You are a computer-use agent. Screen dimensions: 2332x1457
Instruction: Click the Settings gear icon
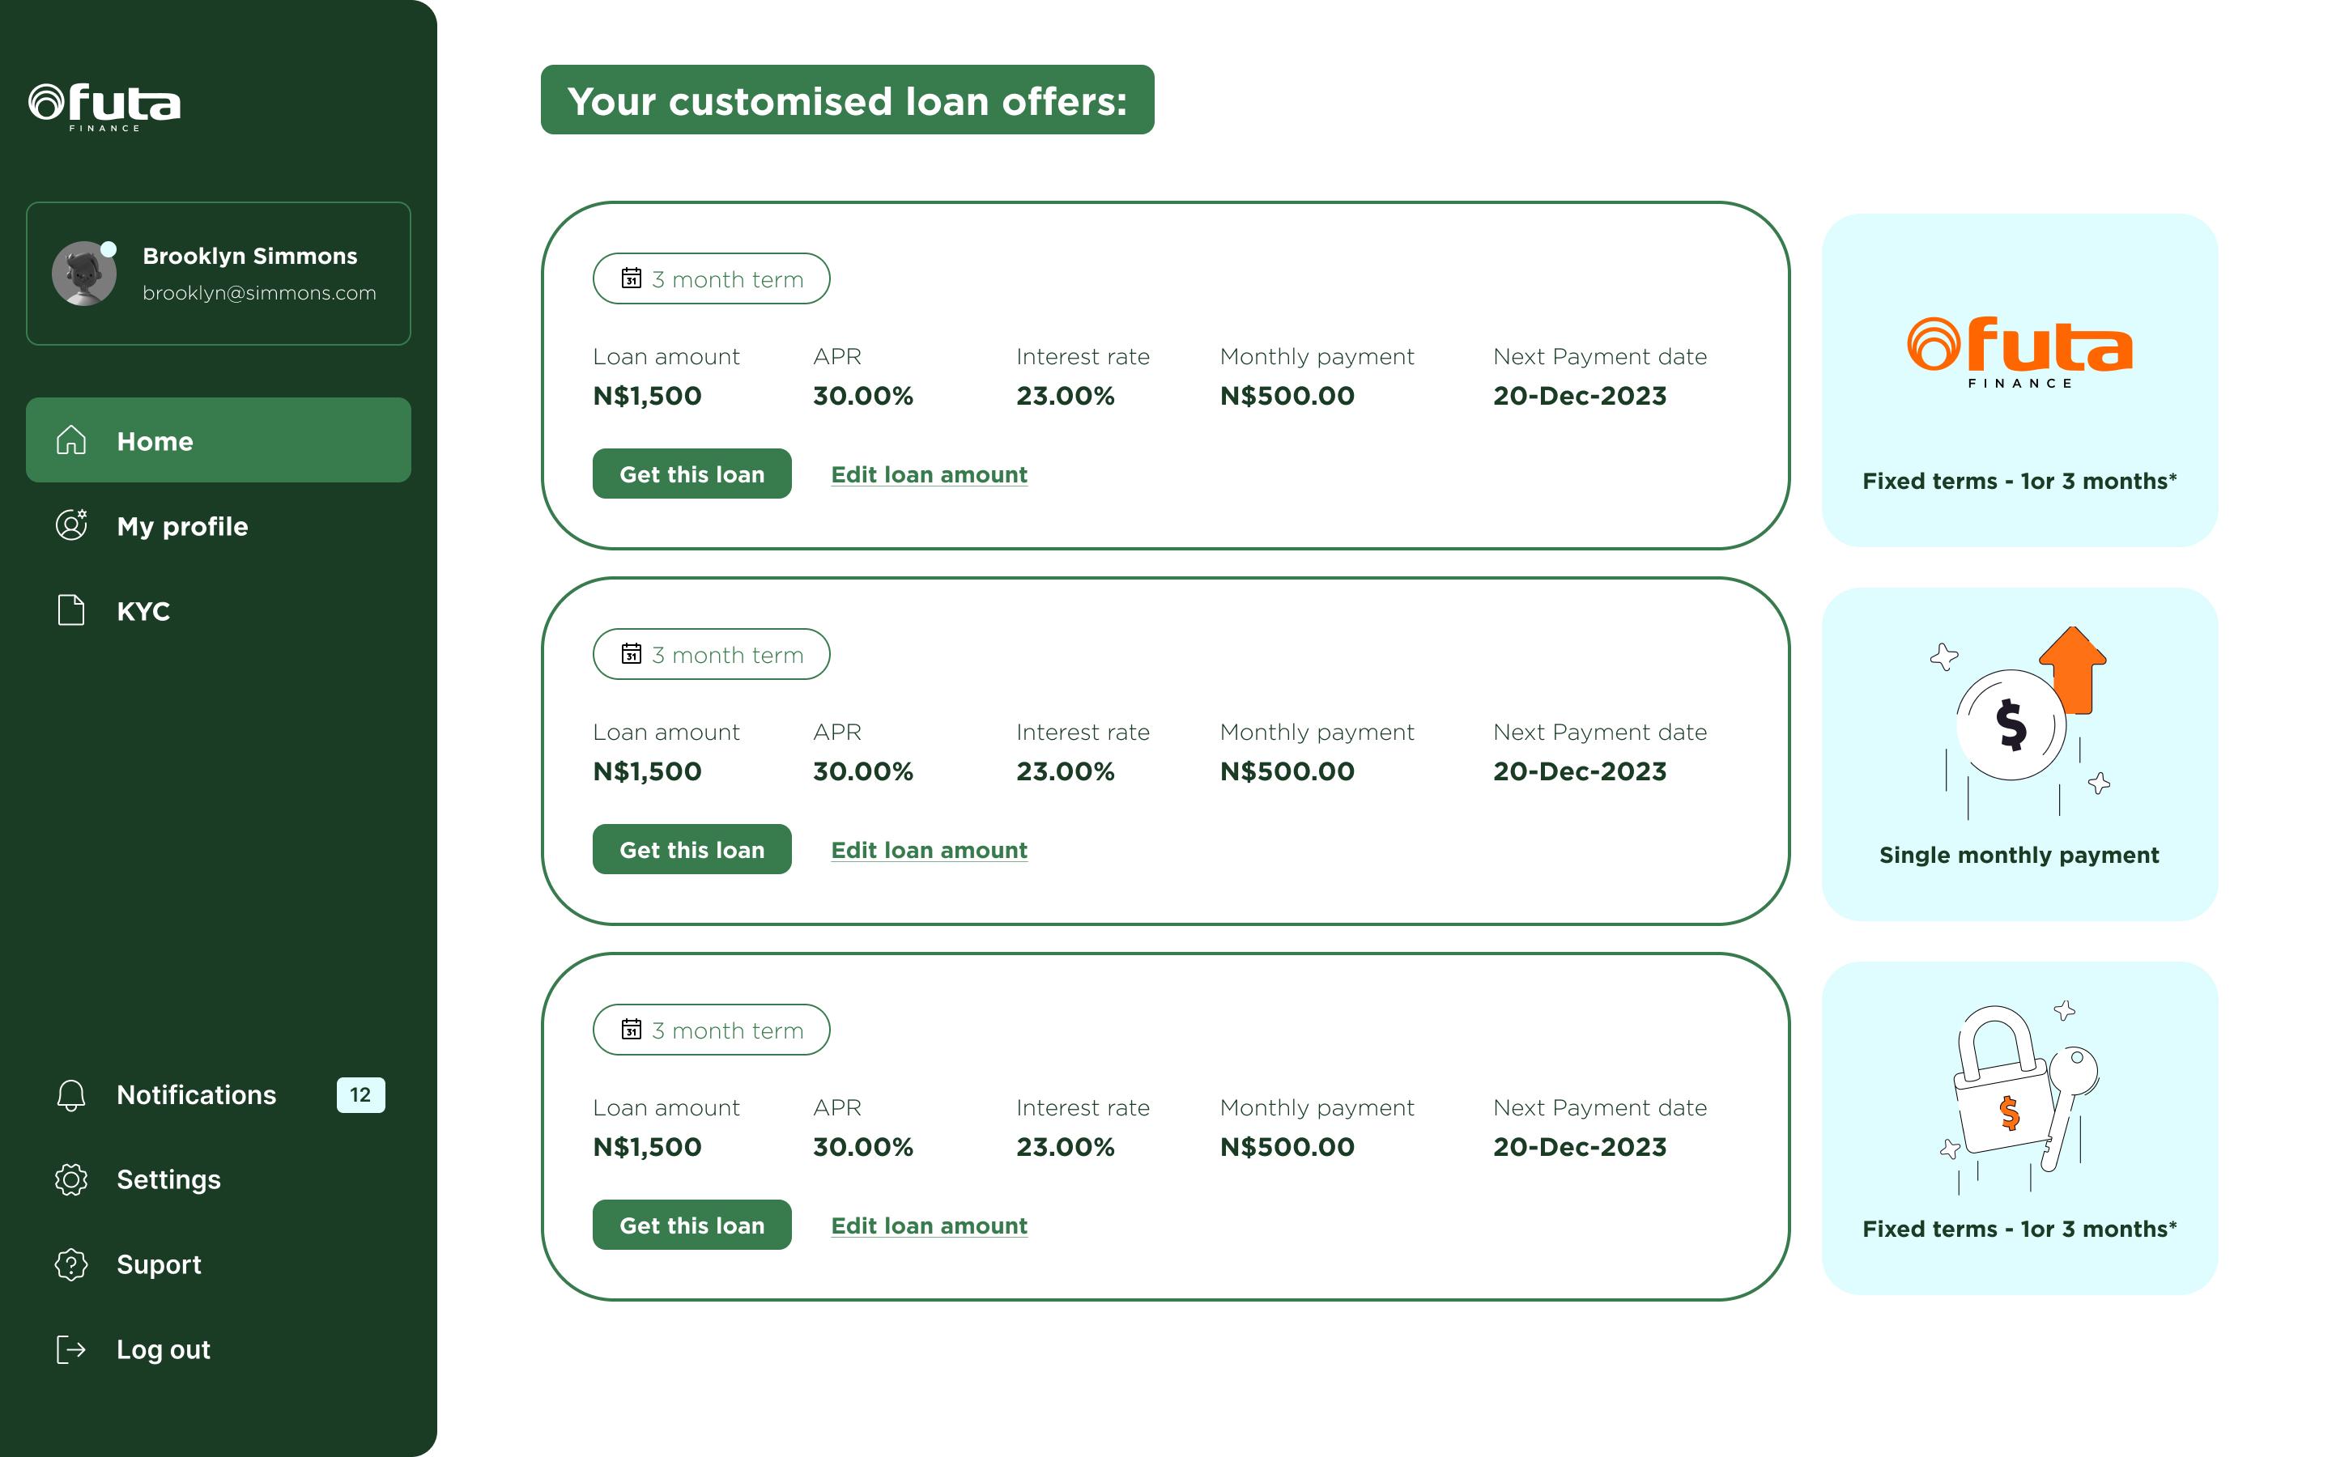[70, 1179]
